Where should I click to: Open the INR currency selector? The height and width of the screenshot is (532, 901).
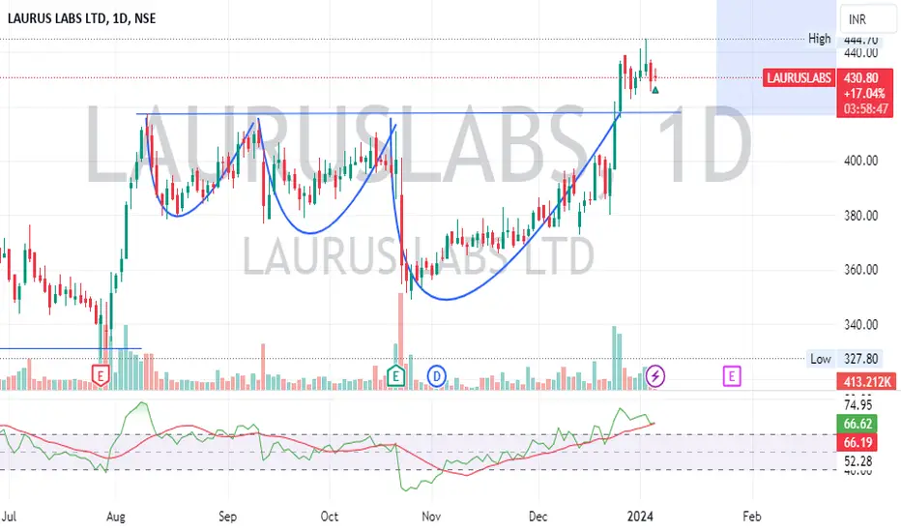tap(867, 19)
